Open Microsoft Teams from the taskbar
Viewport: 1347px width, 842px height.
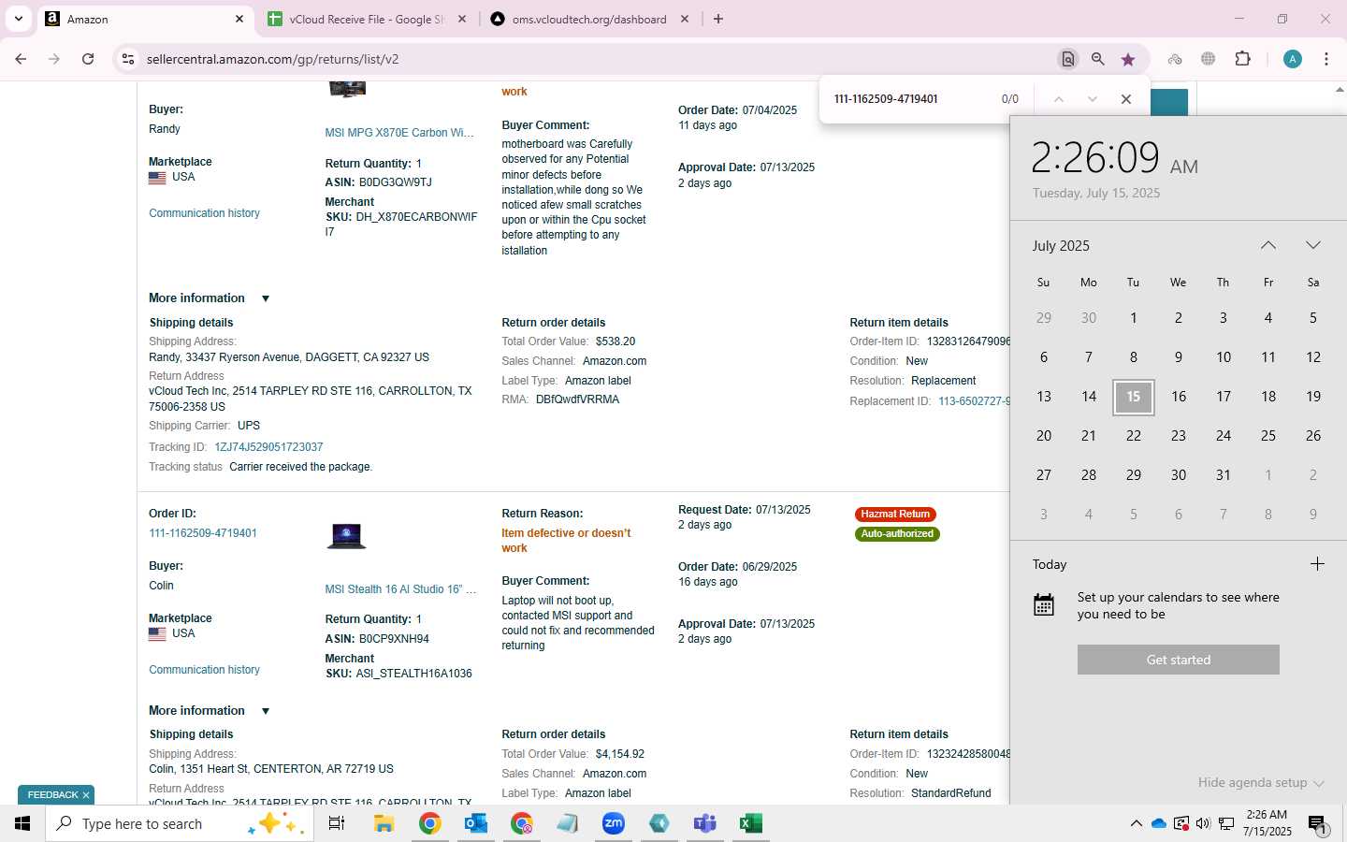[x=705, y=823]
